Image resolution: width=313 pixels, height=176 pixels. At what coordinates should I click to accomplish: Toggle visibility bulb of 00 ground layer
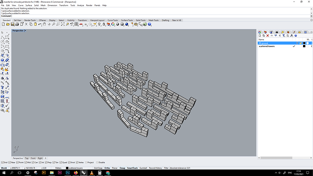pyautogui.click(x=297, y=43)
